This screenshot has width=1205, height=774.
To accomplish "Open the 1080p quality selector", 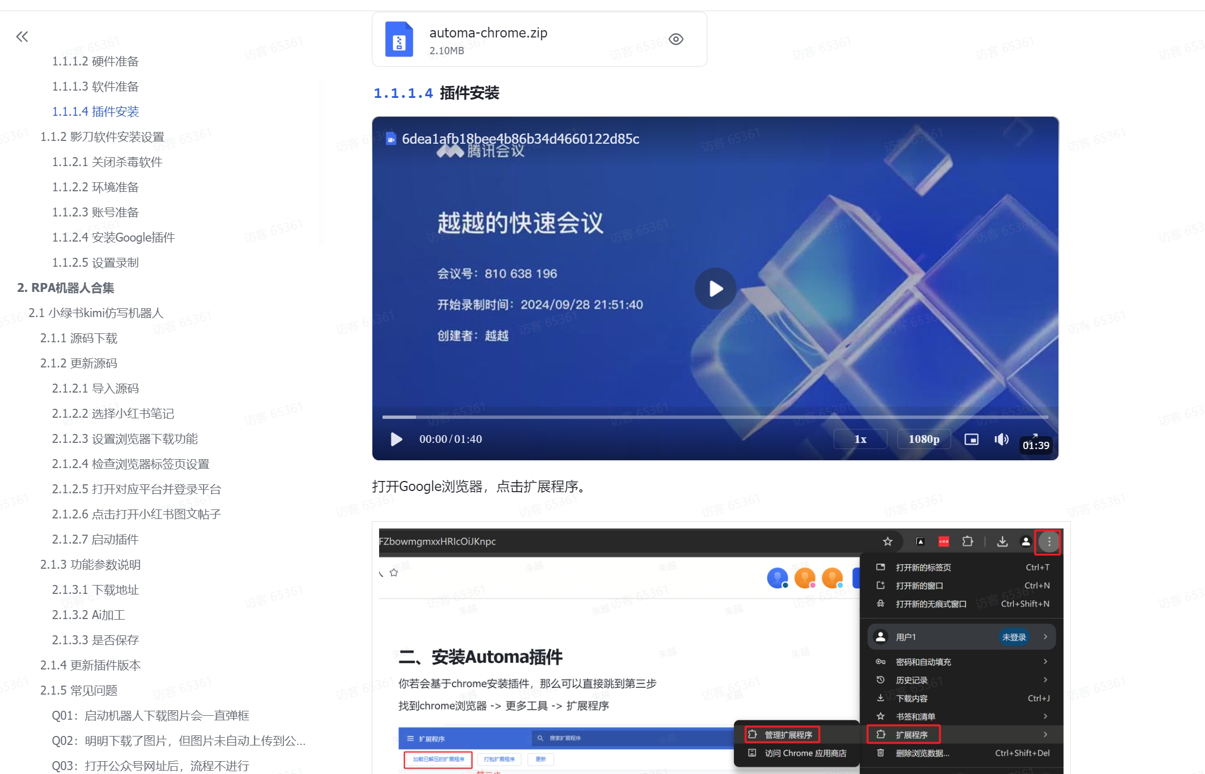I will click(924, 439).
